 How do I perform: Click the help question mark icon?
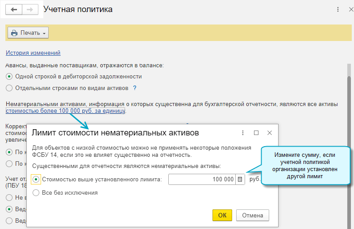(x=134, y=88)
